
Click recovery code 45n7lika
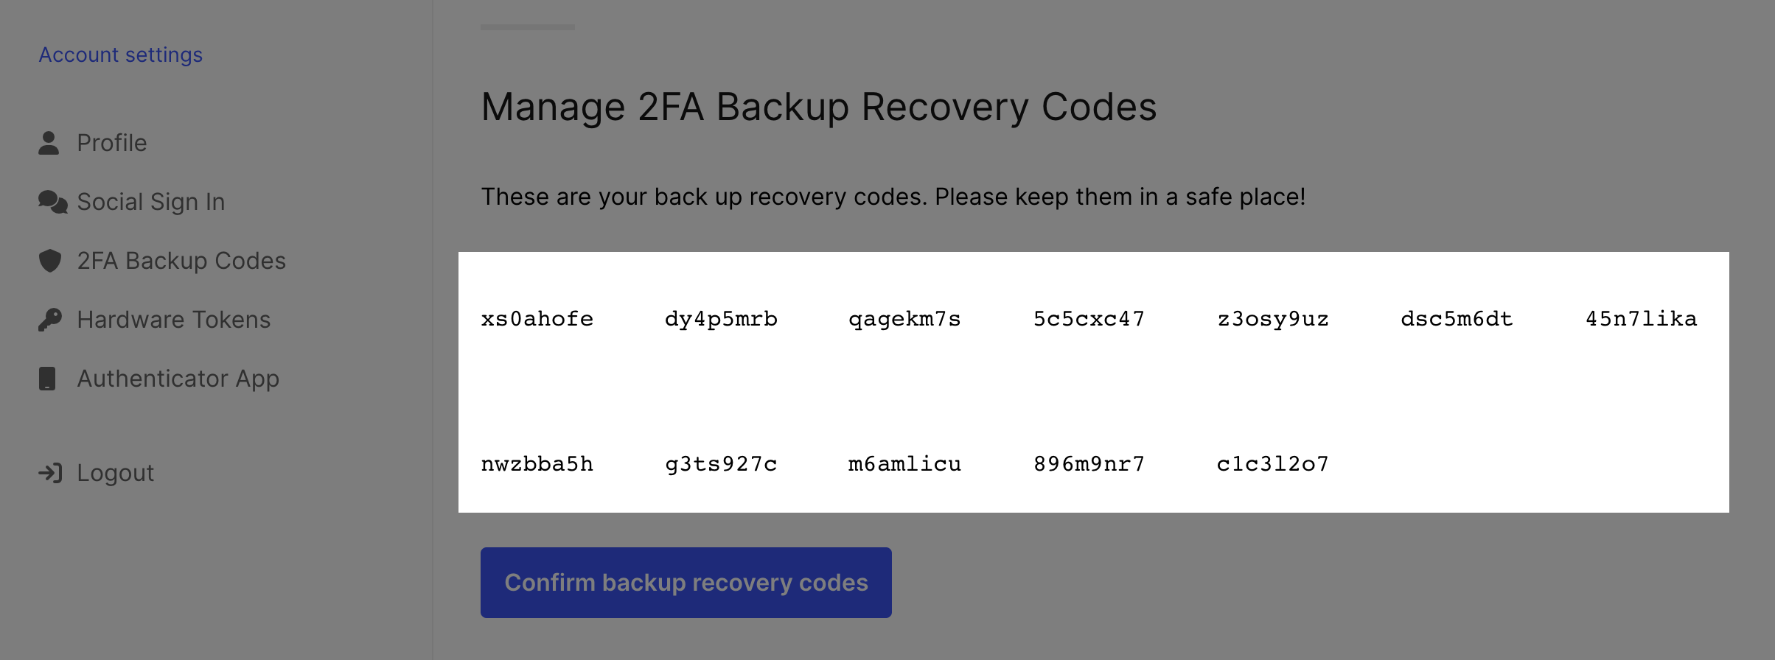tap(1642, 319)
